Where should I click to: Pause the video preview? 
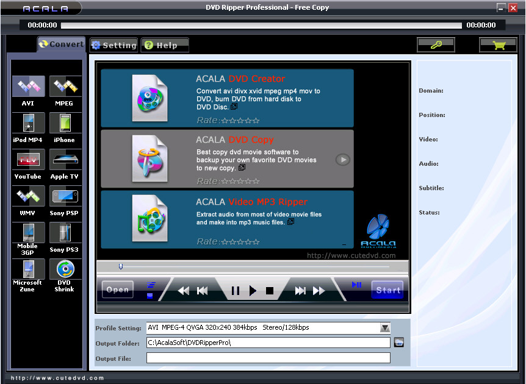pyautogui.click(x=236, y=291)
